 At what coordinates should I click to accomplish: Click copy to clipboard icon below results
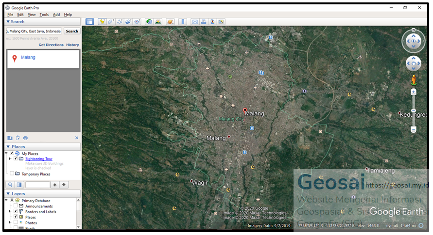pyautogui.click(x=17, y=138)
